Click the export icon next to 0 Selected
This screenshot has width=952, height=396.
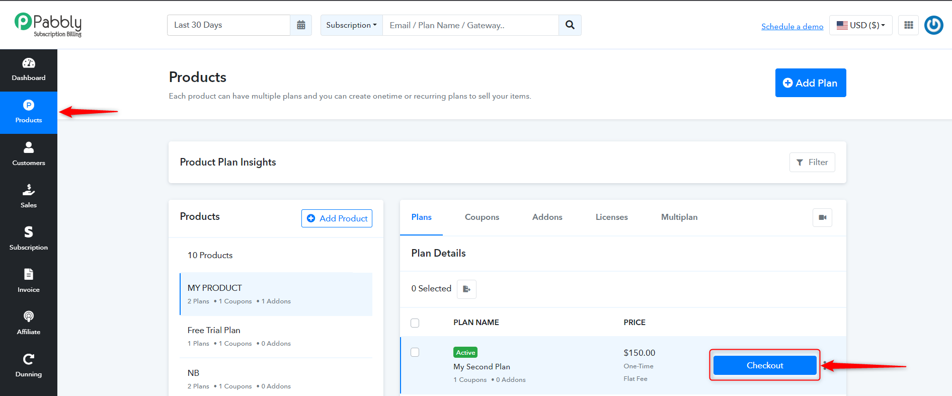point(466,289)
